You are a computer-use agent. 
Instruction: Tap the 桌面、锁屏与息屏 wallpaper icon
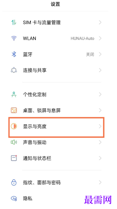14,110
